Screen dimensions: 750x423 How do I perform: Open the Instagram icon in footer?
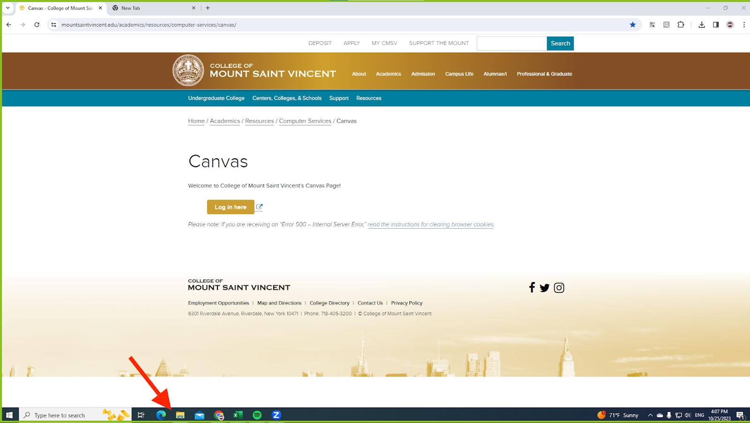click(x=559, y=288)
